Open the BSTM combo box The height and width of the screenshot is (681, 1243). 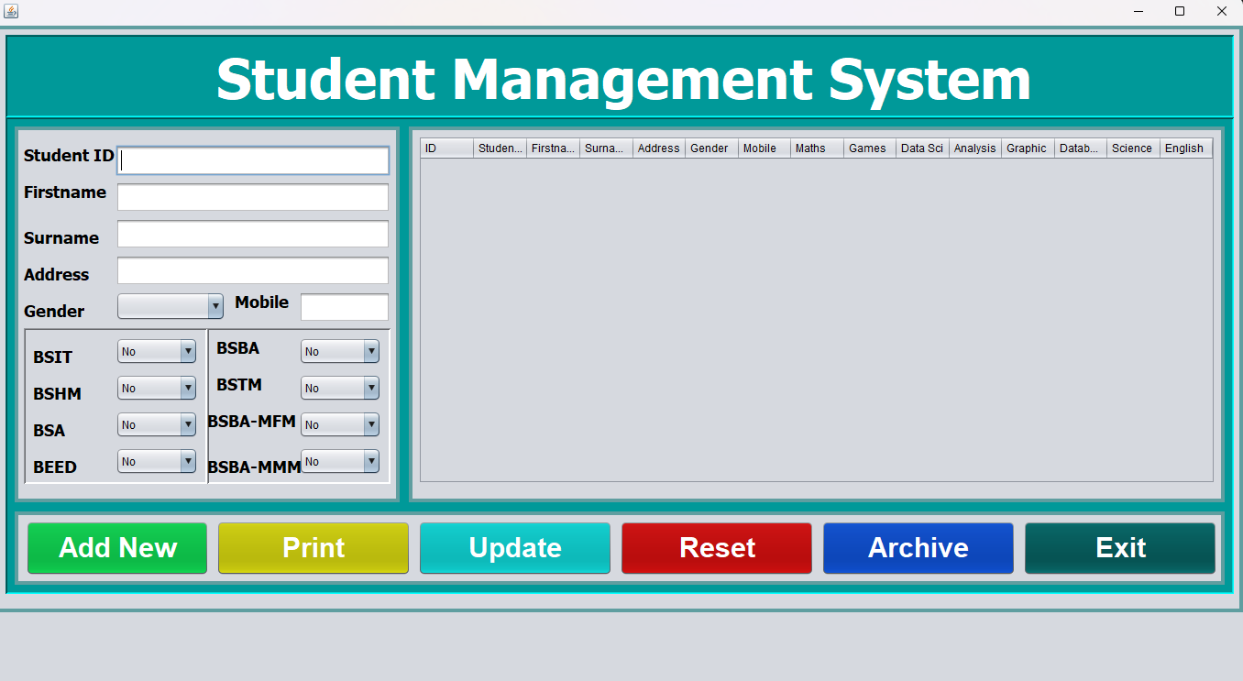coord(340,389)
